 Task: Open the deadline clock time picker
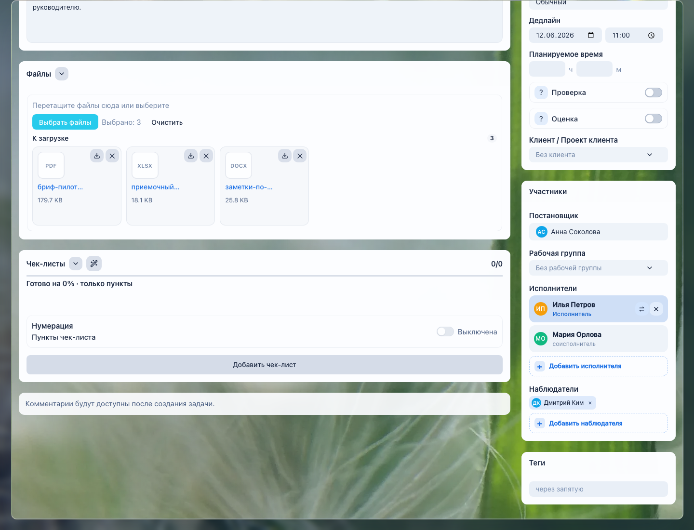[x=651, y=35]
